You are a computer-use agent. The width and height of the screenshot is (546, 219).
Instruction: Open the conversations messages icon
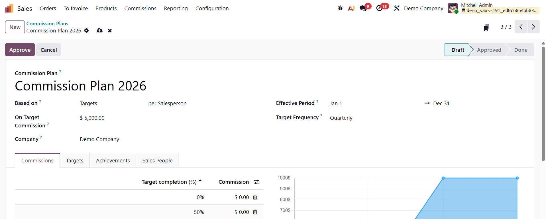pyautogui.click(x=363, y=8)
